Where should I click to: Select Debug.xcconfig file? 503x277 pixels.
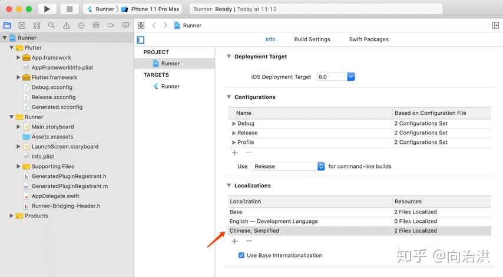[52, 87]
